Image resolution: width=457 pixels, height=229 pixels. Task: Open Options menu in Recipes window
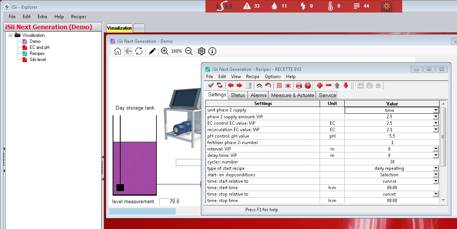coord(273,77)
